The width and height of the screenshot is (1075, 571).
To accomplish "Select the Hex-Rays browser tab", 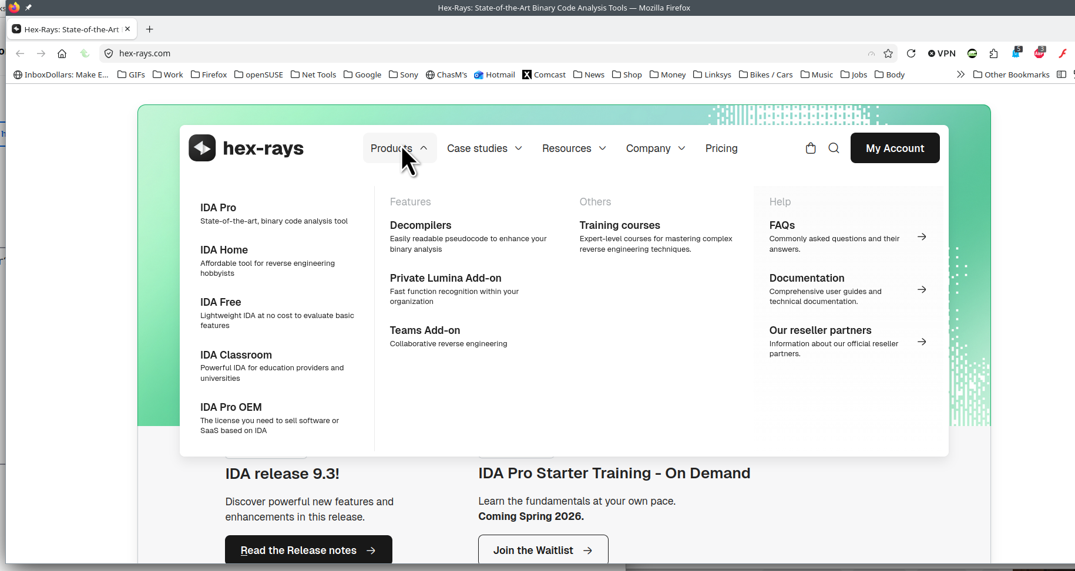I will coord(72,29).
